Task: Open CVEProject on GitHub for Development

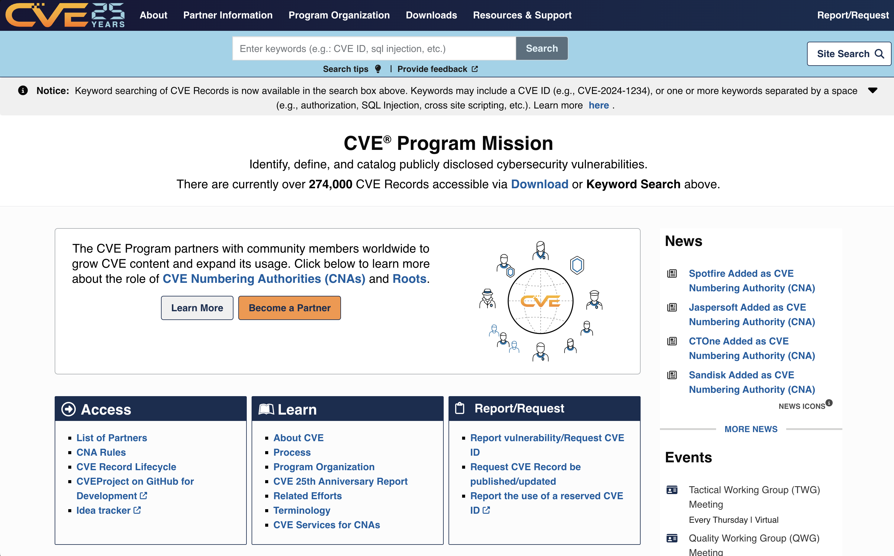Action: pos(135,488)
